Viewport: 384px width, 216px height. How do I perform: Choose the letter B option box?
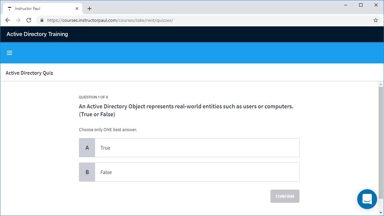pos(87,172)
